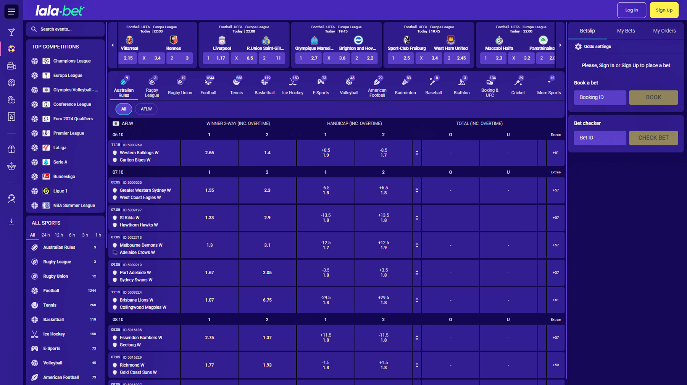This screenshot has height=385, width=687.
Task: Switch to My Bets tab
Action: pyautogui.click(x=626, y=31)
